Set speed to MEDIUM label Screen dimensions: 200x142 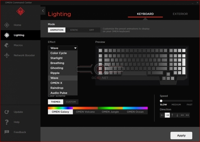coord(176,105)
